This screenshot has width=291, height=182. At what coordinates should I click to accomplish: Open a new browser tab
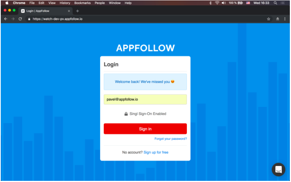point(78,11)
